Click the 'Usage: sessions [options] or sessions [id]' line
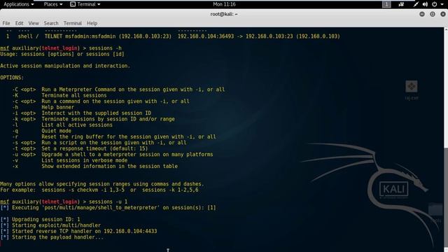The height and width of the screenshot is (252, 448). click(x=62, y=54)
